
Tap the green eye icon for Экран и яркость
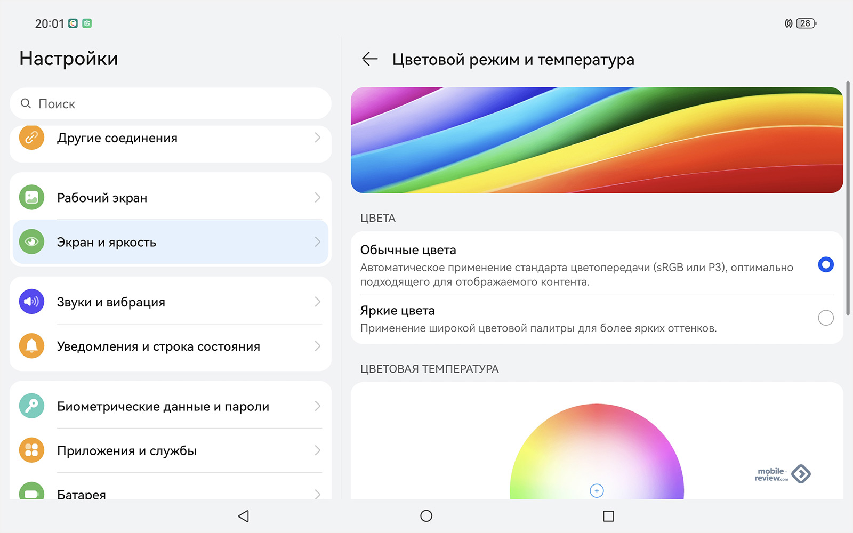pyautogui.click(x=31, y=242)
